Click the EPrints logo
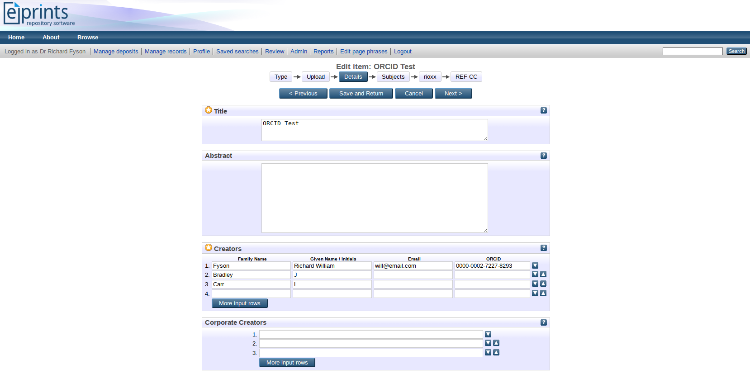The image size is (750, 374). point(39,14)
